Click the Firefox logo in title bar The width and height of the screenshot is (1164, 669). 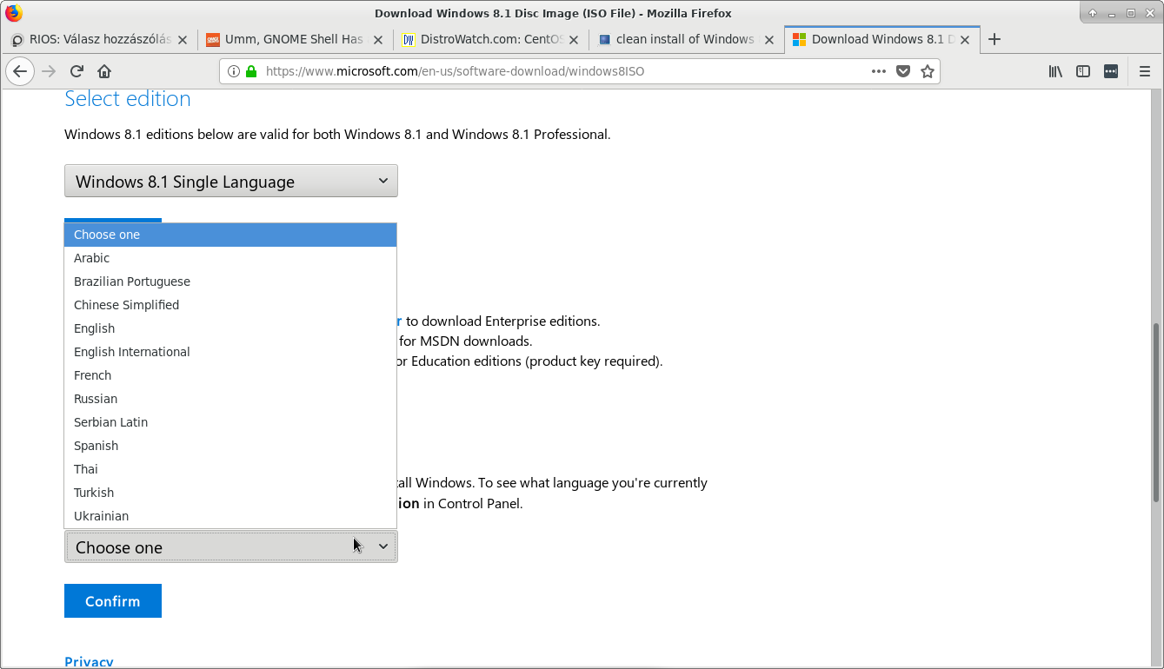click(x=14, y=13)
